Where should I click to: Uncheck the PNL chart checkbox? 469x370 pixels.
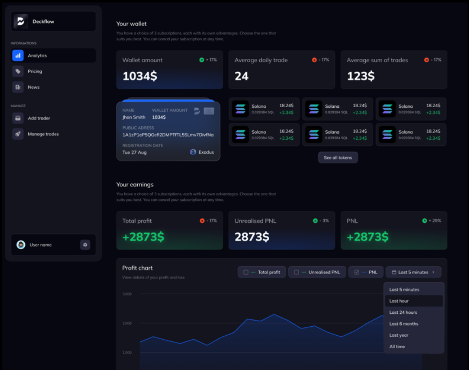[x=356, y=272]
